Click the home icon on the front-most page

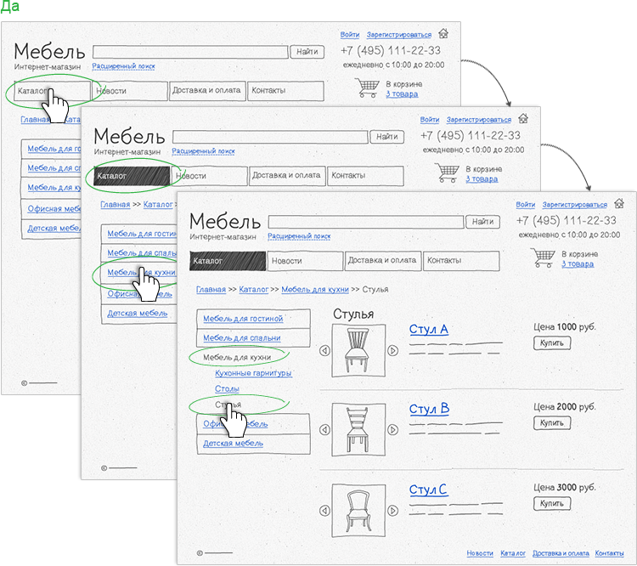pyautogui.click(x=619, y=204)
